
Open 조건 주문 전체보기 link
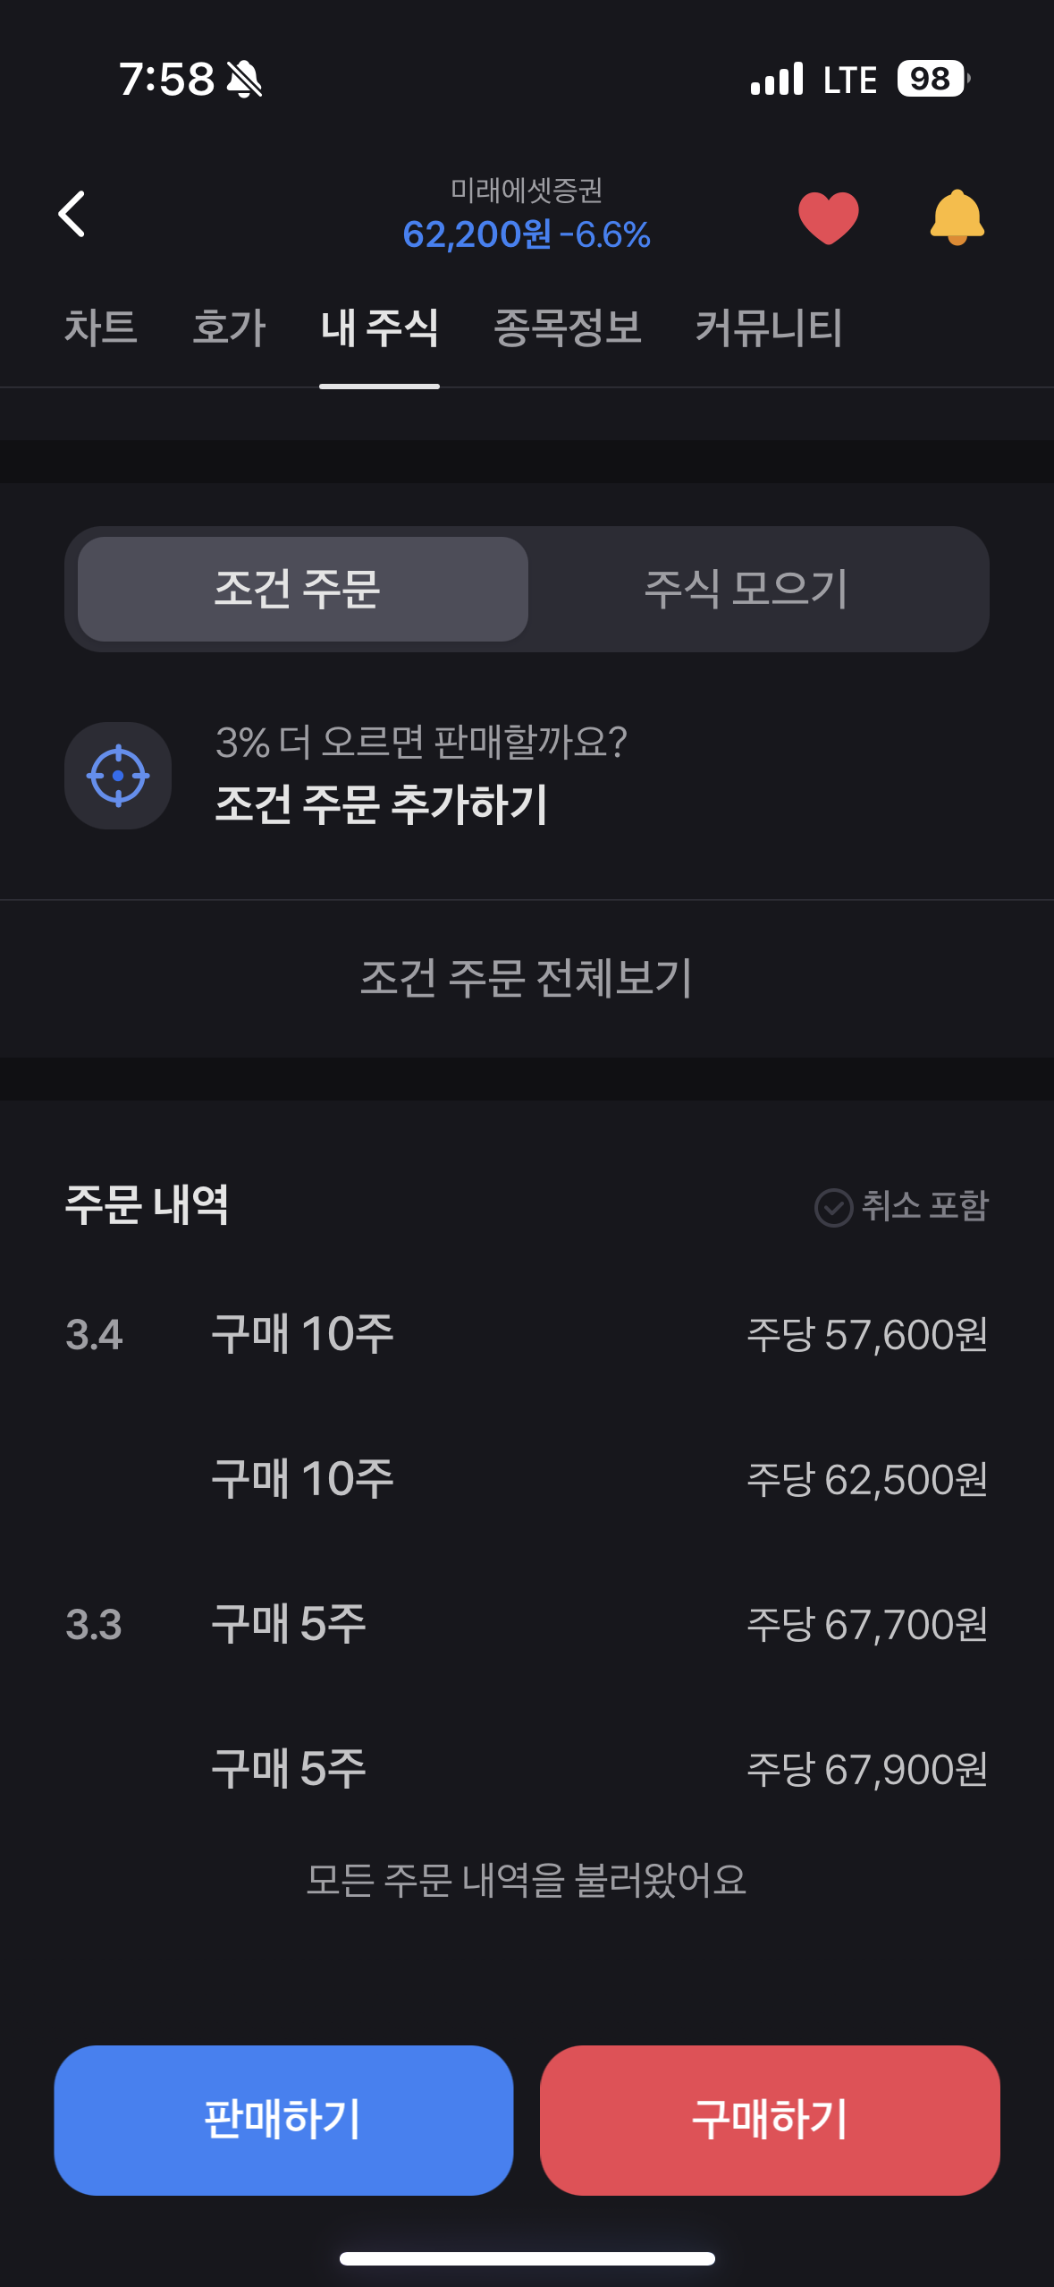[x=527, y=978]
